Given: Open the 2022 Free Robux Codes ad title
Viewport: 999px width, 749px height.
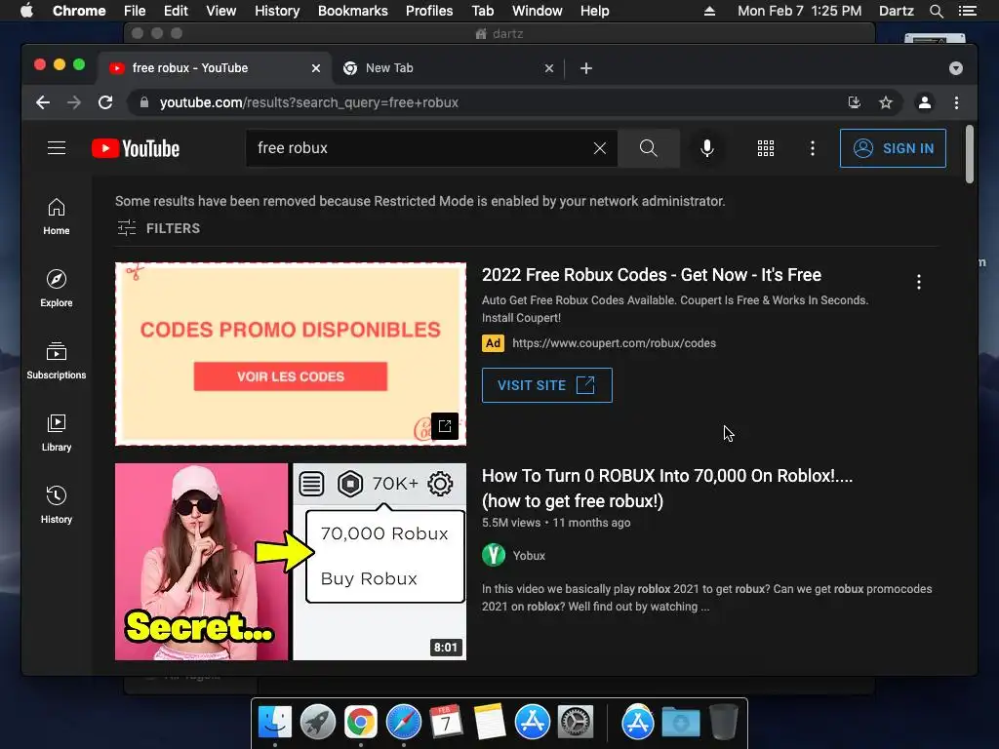Looking at the screenshot, I should (651, 275).
